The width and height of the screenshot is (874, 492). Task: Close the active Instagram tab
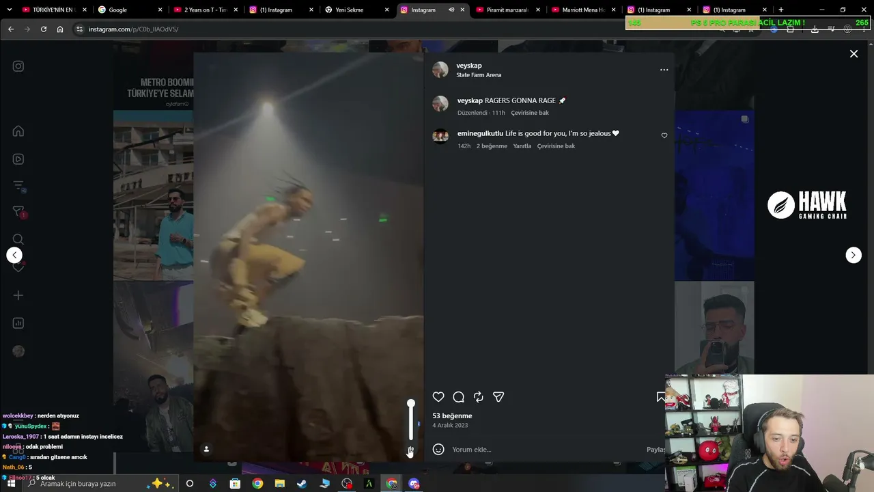pyautogui.click(x=462, y=10)
